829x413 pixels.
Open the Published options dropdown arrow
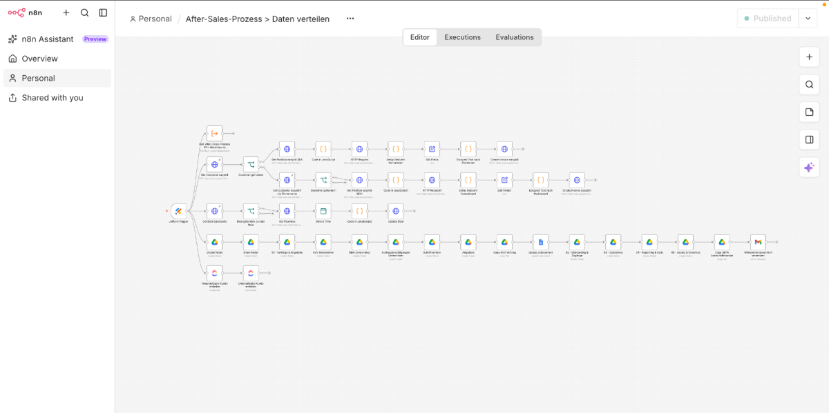(808, 19)
